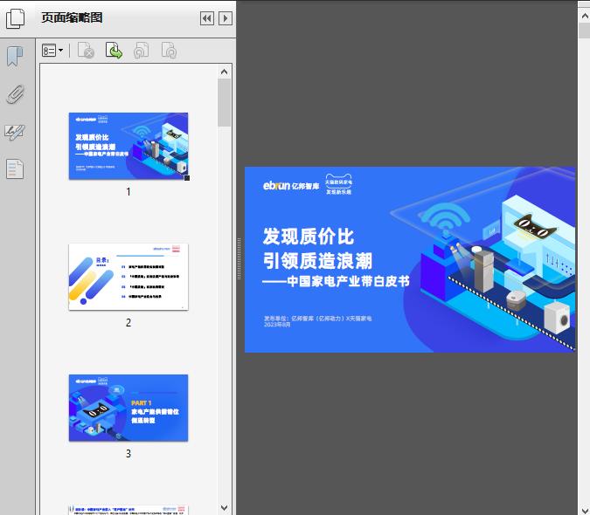
Task: Click the 页面缩略图 panel title
Action: pos(72,17)
